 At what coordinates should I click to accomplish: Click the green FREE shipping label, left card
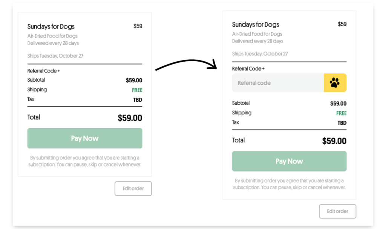coord(137,90)
